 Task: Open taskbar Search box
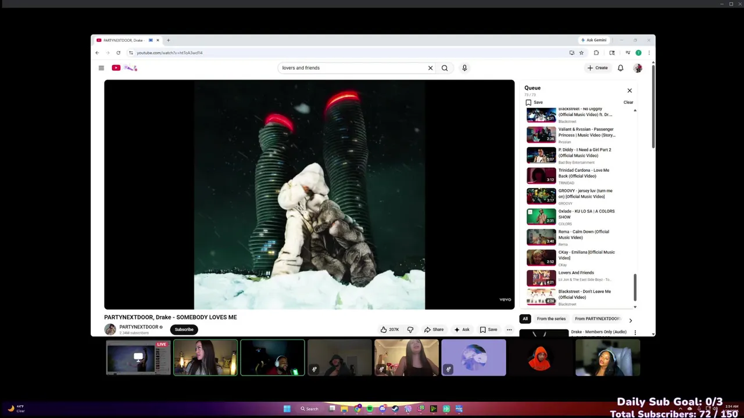(x=309, y=409)
